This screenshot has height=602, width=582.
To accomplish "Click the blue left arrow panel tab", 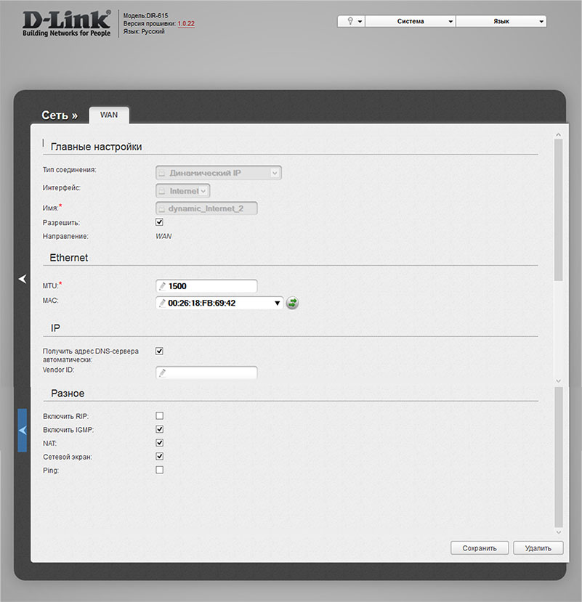I will pos(22,430).
